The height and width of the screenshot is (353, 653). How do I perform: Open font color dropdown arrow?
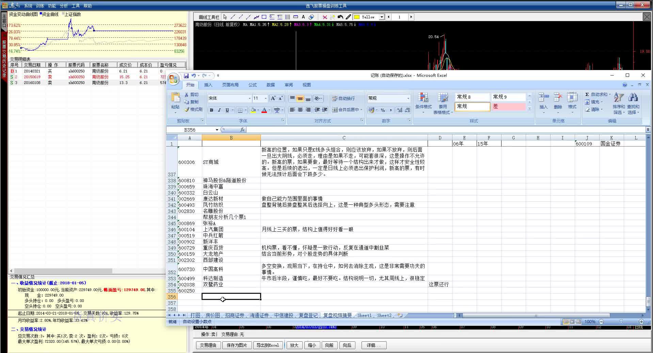(x=269, y=110)
